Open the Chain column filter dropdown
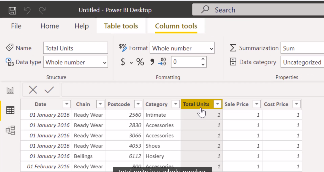The image size is (324, 172). [x=100, y=104]
